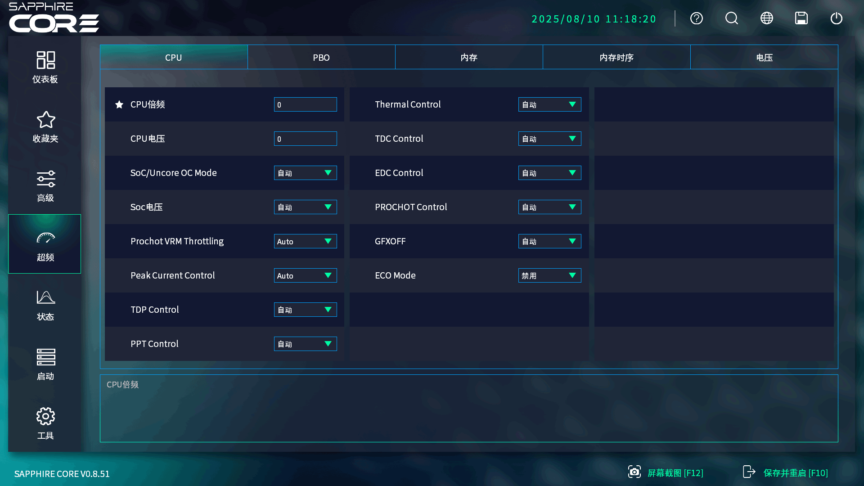Open the SoC/Uncore OC Mode dropdown

(306, 173)
